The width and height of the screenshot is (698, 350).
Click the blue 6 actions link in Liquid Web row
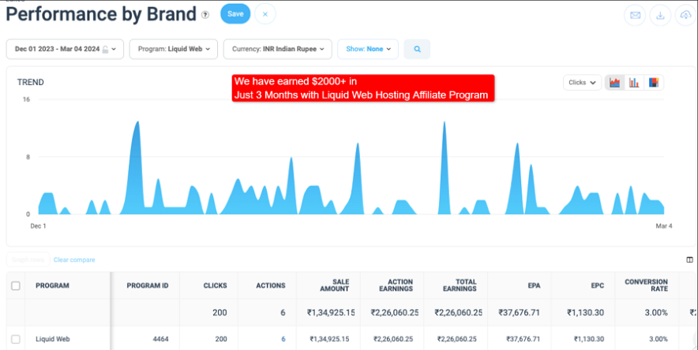(x=283, y=339)
